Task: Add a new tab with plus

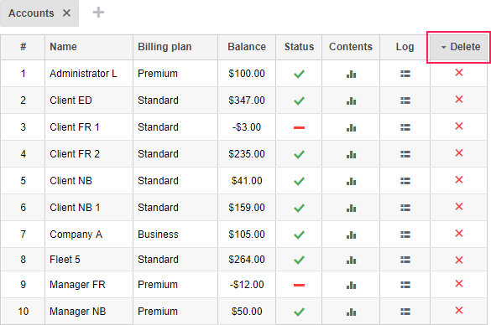Action: (x=98, y=13)
